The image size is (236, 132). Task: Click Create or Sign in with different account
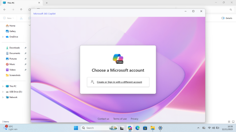pos(118,82)
